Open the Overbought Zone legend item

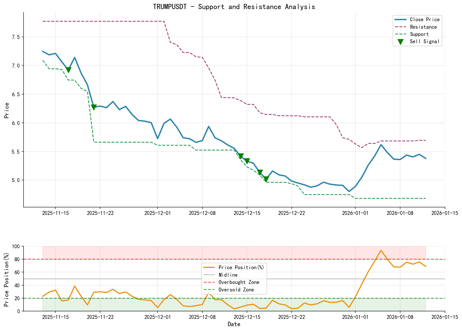[x=239, y=282]
